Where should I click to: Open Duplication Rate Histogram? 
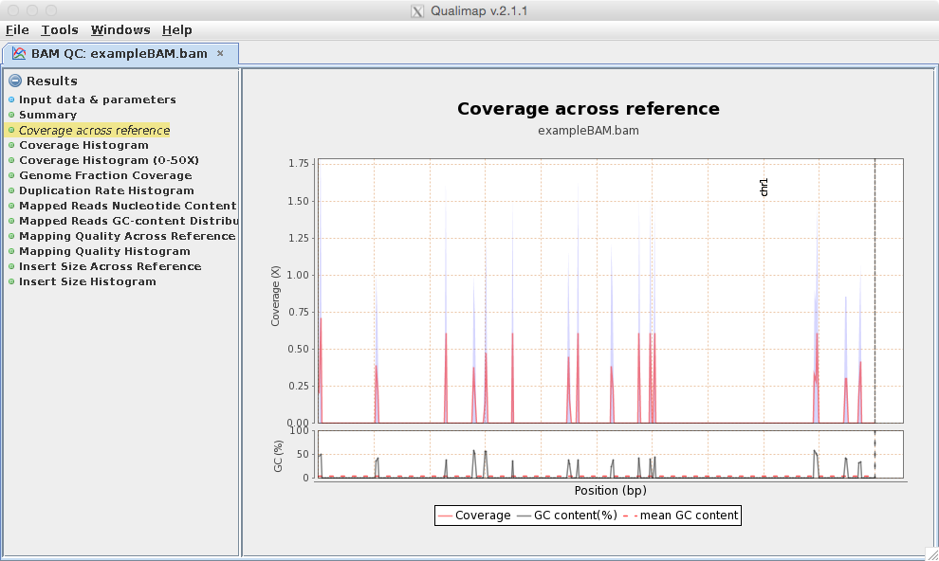[x=106, y=190]
